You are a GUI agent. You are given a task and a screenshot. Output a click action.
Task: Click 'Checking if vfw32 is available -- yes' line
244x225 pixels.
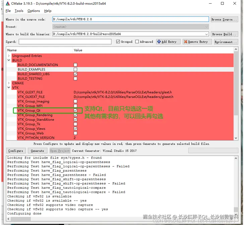[47, 201]
